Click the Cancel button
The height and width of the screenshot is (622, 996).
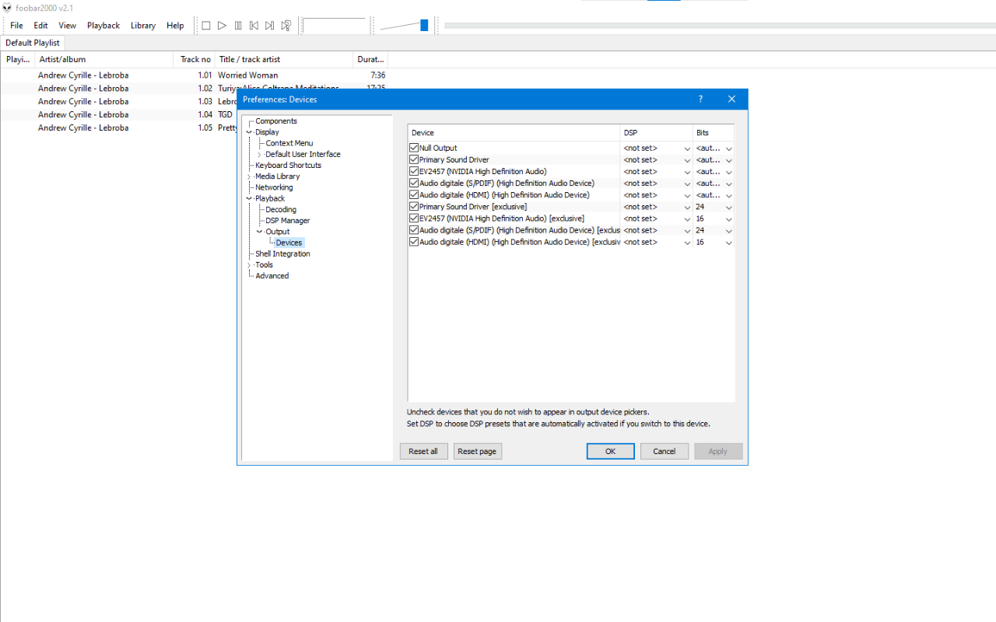pyautogui.click(x=664, y=451)
